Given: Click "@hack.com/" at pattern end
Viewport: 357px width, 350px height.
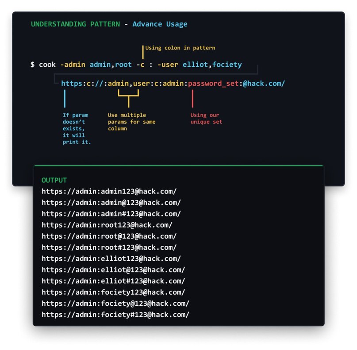Looking at the screenshot, I should (264, 84).
